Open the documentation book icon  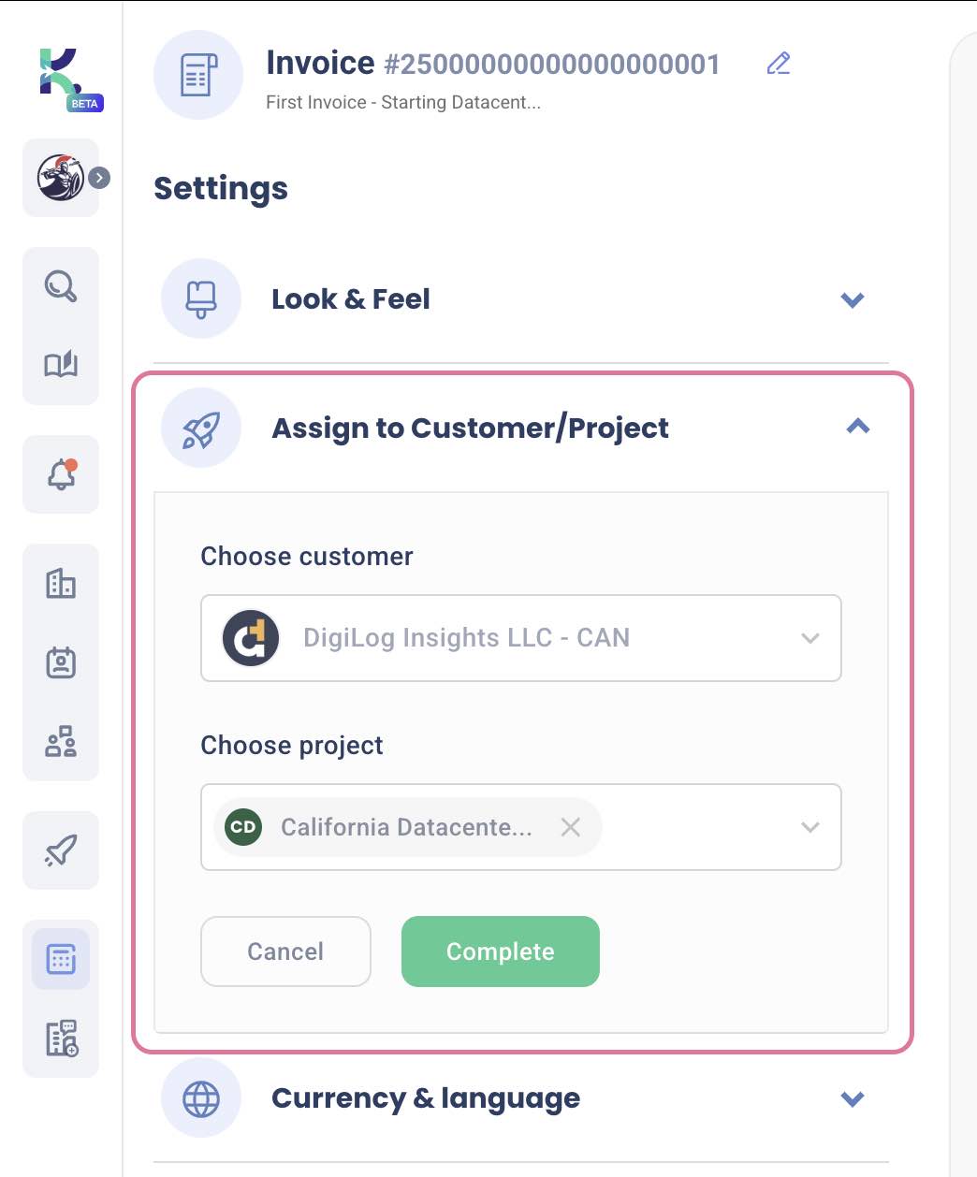pyautogui.click(x=60, y=366)
